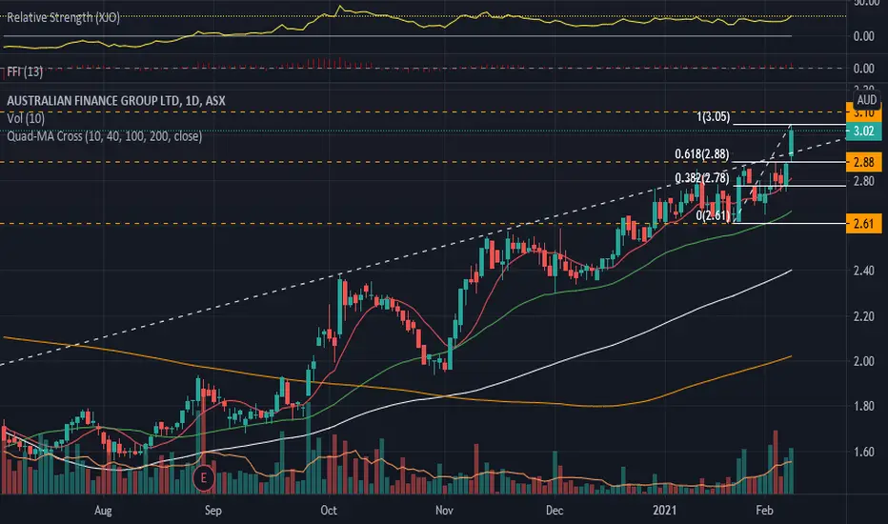The height and width of the screenshot is (524, 888).
Task: Click the 2.00 price scale value
Action: point(863,361)
